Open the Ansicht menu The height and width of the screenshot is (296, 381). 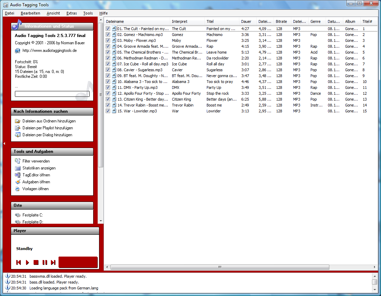(x=53, y=13)
